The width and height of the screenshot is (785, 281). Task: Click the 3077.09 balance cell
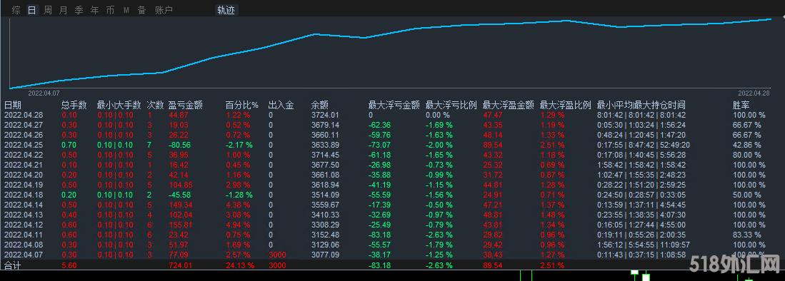click(x=325, y=255)
